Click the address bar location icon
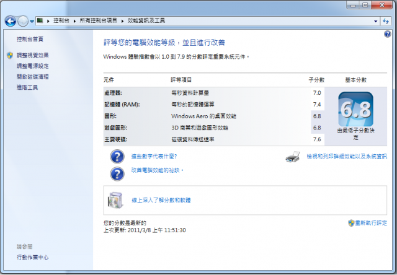The image size is (397, 275). 40,20
